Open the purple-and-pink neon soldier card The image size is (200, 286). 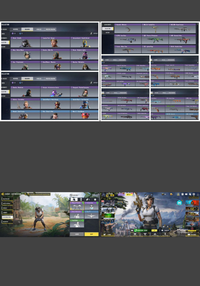tap(85, 54)
